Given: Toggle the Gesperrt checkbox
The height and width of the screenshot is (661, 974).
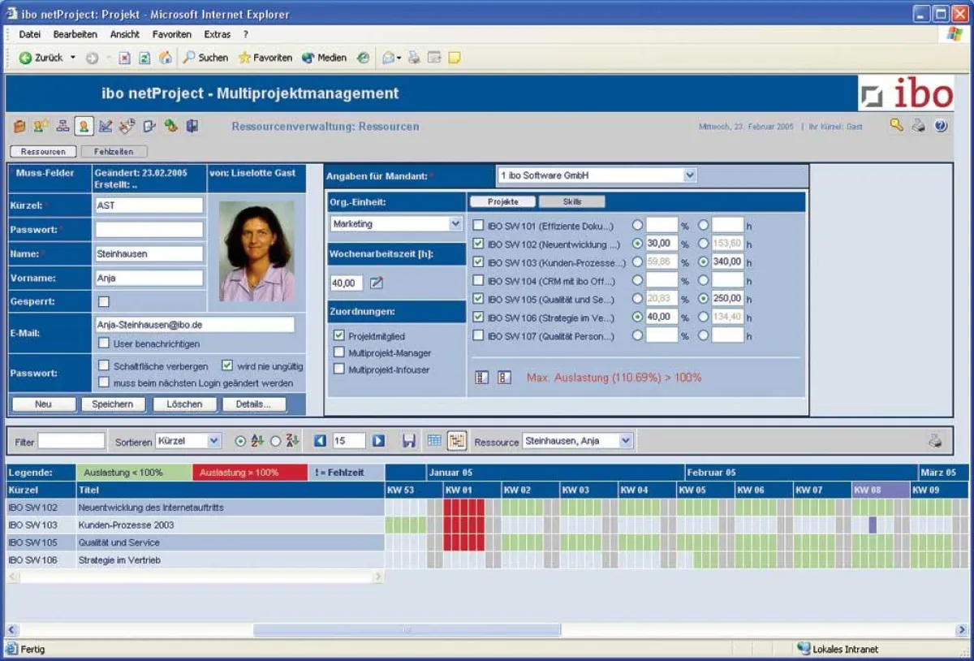Looking at the screenshot, I should click(x=104, y=302).
